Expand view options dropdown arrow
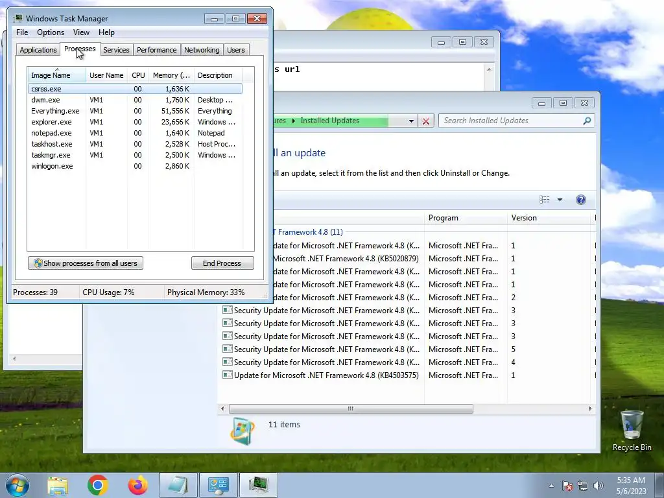This screenshot has height=498, width=664. [560, 200]
